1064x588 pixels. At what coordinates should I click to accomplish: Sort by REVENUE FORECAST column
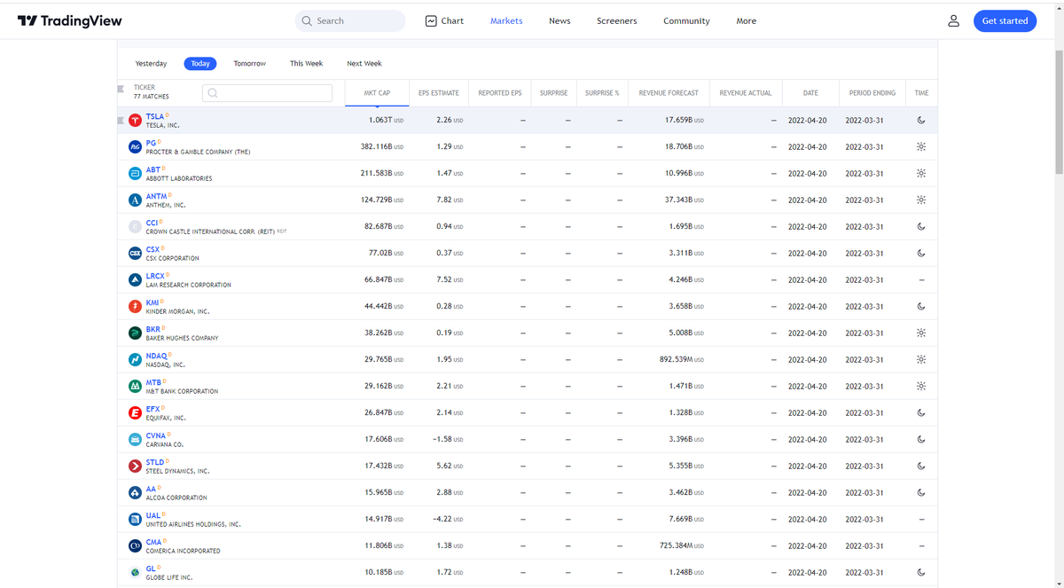pos(669,92)
